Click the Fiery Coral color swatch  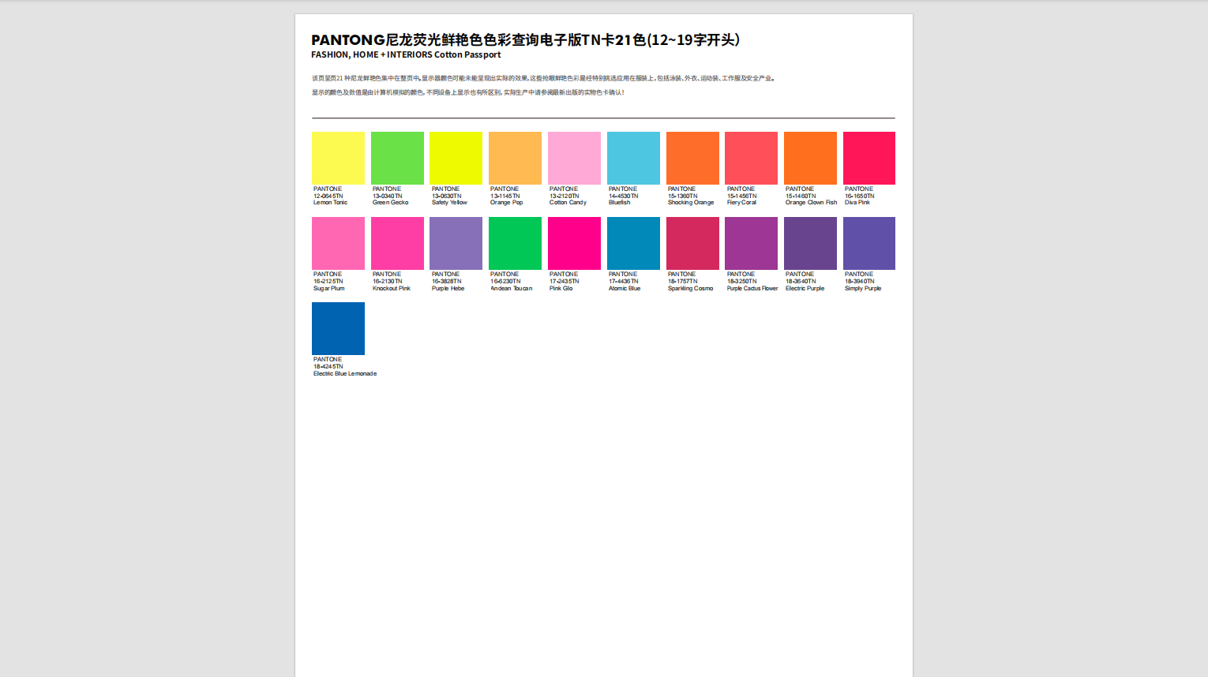tap(751, 158)
